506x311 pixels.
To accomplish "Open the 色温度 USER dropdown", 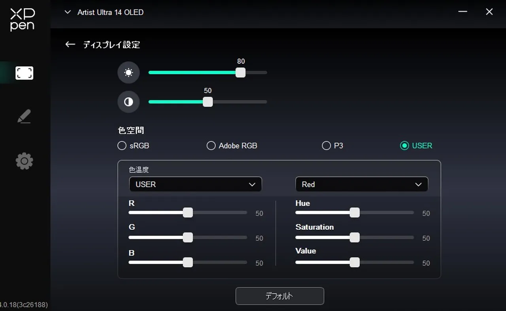I will pyautogui.click(x=195, y=184).
